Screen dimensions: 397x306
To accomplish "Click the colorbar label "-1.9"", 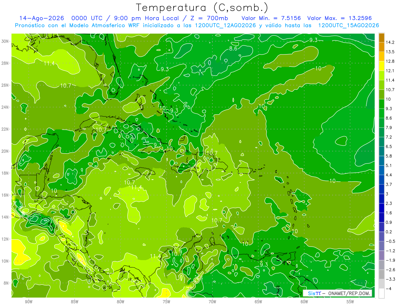I will [x=391, y=260].
